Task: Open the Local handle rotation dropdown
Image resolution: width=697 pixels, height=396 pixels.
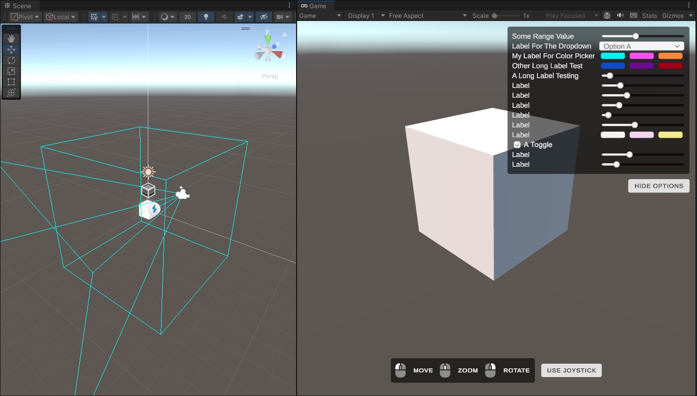Action: click(61, 17)
